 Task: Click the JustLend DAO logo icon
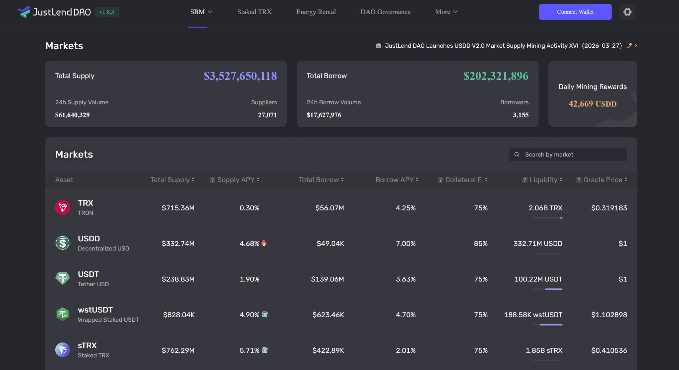24,12
